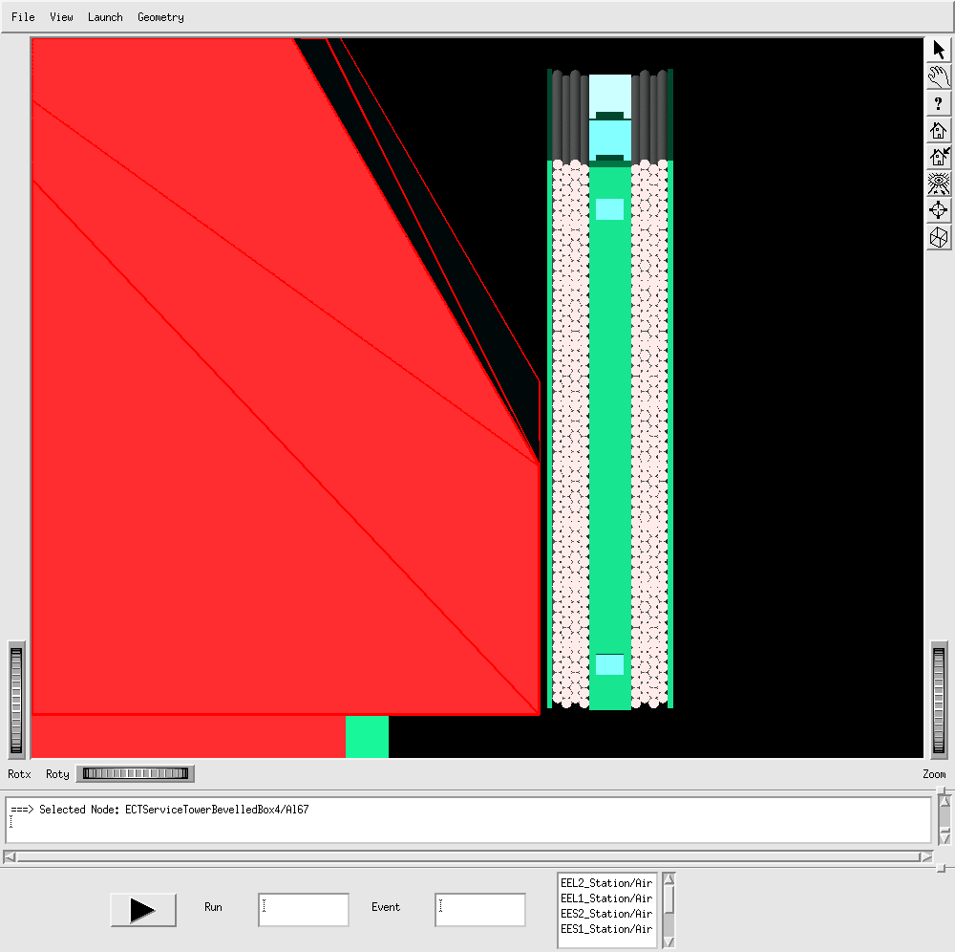This screenshot has height=952, width=955.
Task: Click the question mark help icon
Action: tap(939, 104)
